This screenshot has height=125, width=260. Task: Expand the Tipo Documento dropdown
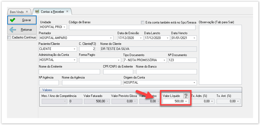(x=165, y=60)
